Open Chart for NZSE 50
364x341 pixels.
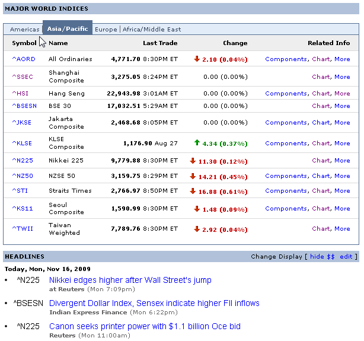(321, 176)
